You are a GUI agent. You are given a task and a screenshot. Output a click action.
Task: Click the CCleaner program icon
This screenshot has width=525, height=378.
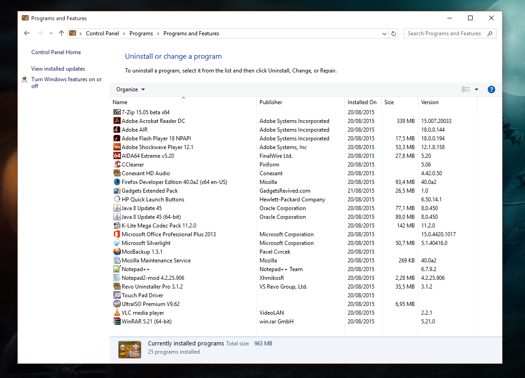tap(117, 164)
